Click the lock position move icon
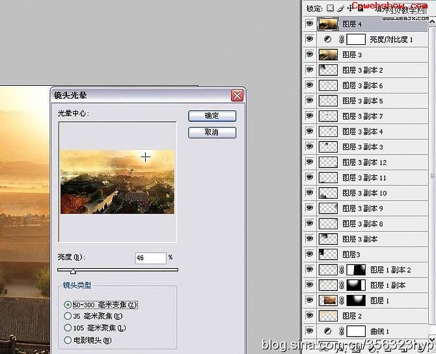 tap(349, 8)
